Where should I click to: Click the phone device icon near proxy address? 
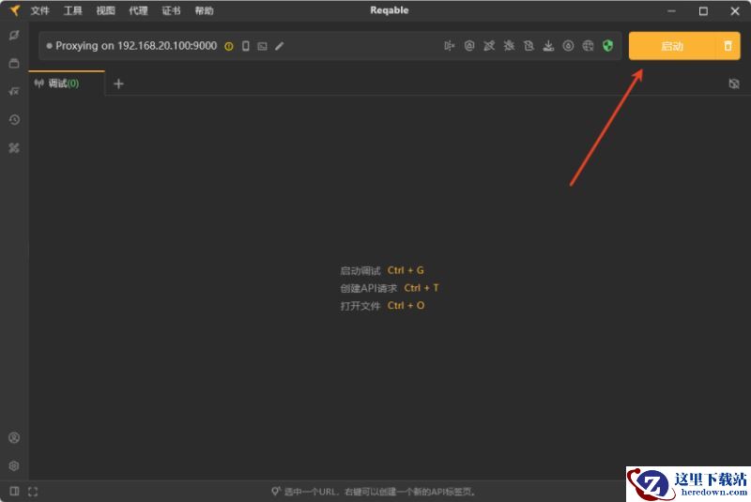[246, 46]
